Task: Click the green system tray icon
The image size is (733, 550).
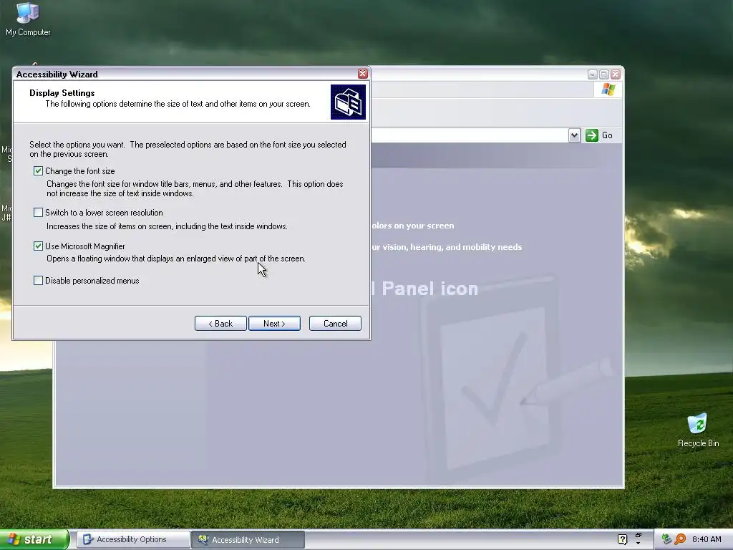Action: point(666,539)
